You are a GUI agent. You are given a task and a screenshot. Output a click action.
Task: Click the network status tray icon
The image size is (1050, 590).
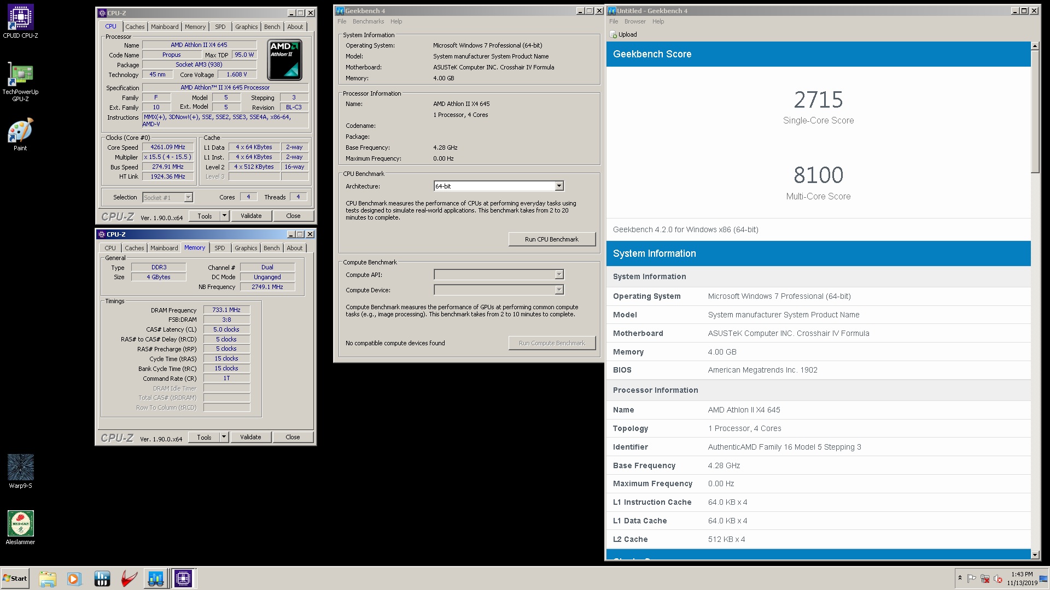pyautogui.click(x=984, y=579)
